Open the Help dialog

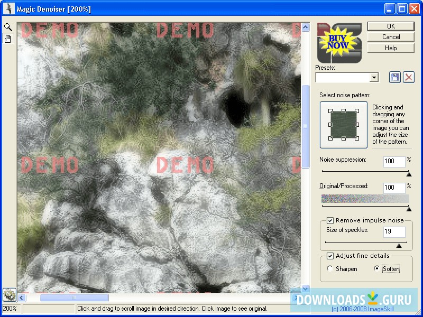(390, 48)
